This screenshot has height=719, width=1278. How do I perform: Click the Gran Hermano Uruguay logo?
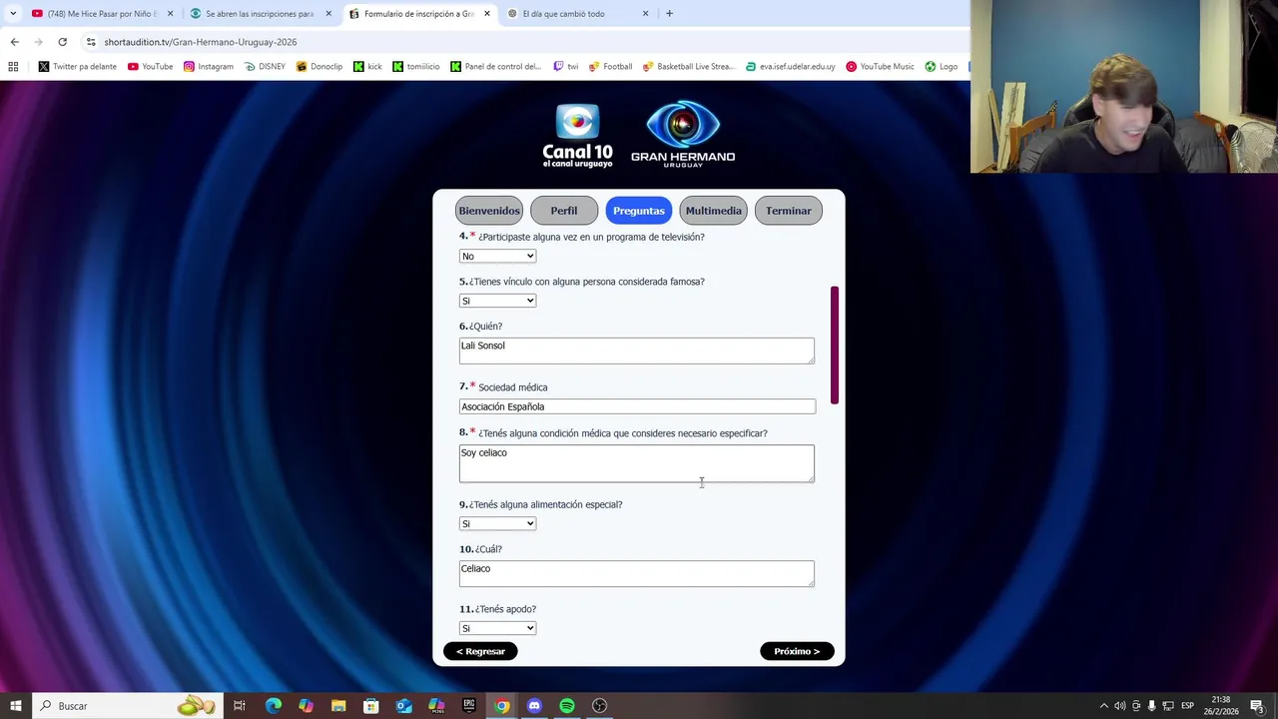point(683,133)
